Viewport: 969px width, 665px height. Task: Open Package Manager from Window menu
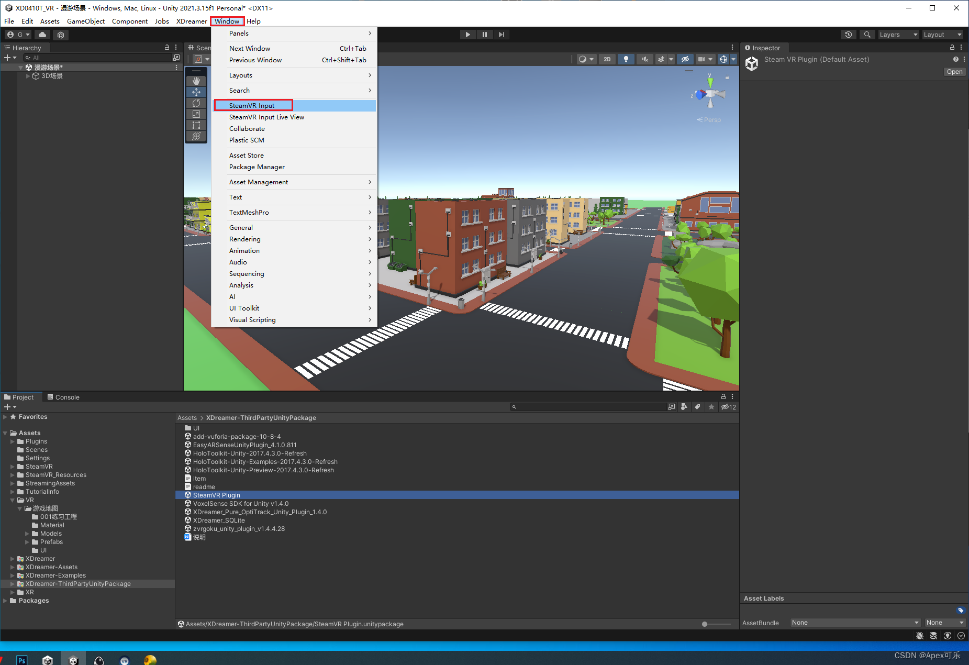point(294,167)
